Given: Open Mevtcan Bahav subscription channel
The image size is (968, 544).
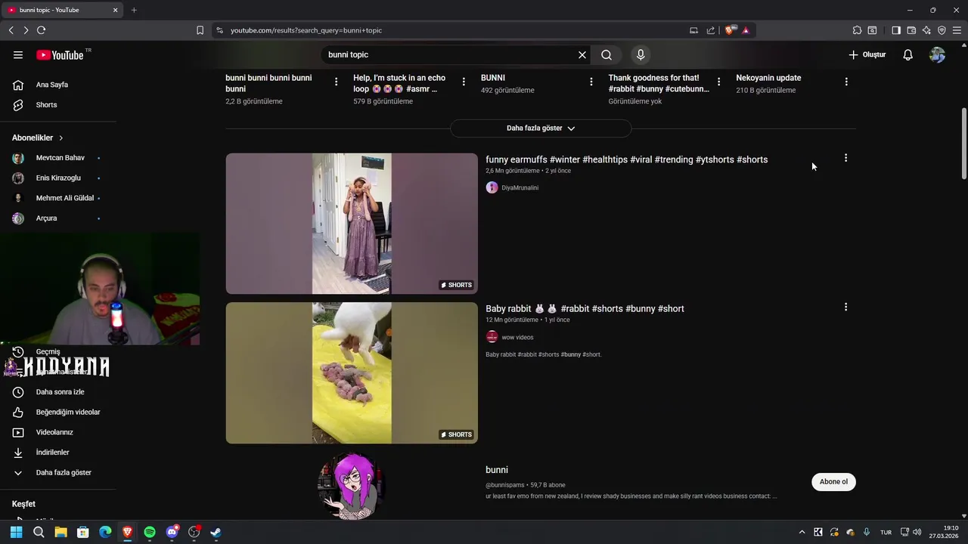Looking at the screenshot, I should [x=59, y=158].
